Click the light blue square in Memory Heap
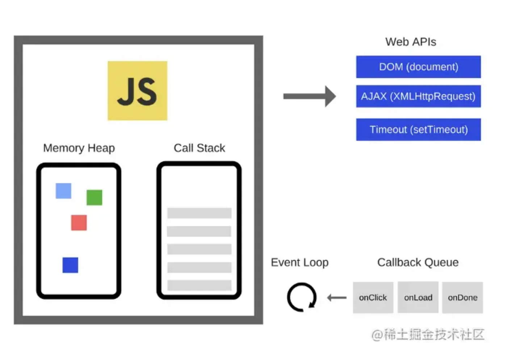 click(63, 191)
